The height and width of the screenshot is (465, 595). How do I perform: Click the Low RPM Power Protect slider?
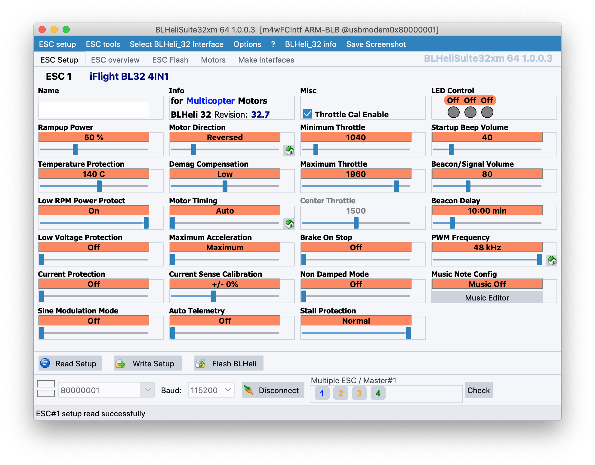[94, 223]
